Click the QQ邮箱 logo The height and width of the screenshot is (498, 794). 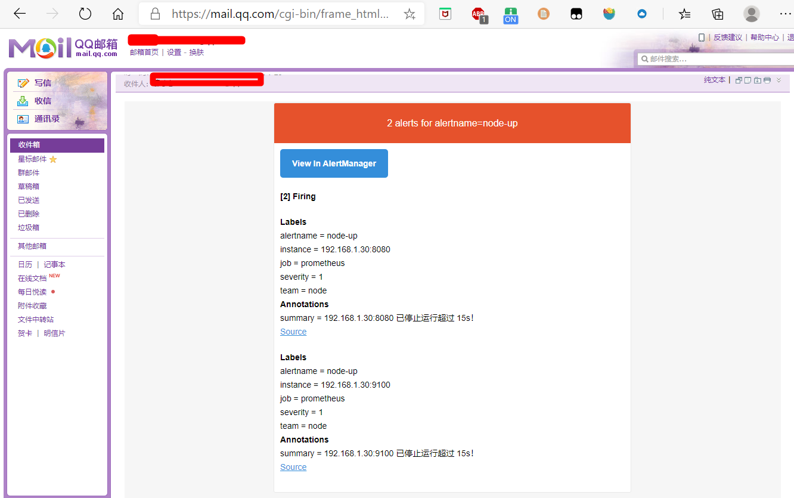click(x=63, y=47)
